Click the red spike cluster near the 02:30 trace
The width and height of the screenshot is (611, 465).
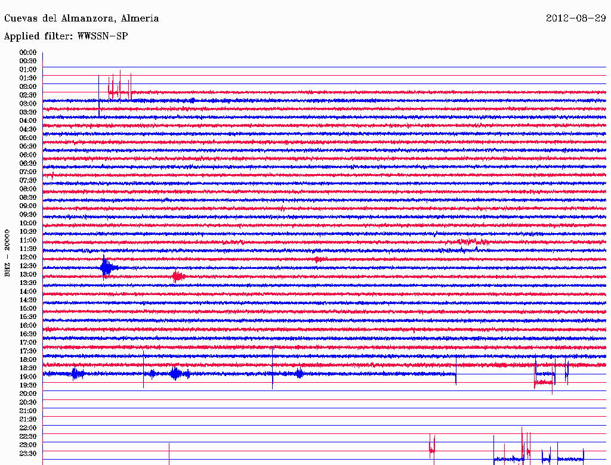[120, 86]
